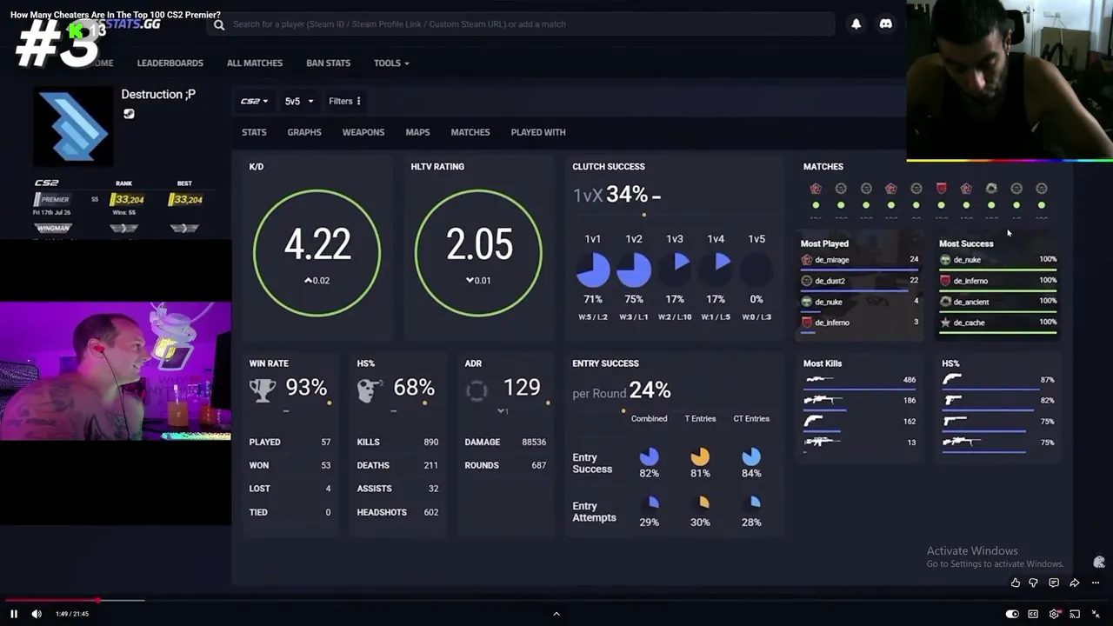Image resolution: width=1113 pixels, height=626 pixels.
Task: Switch to the Weapons tab
Action: (363, 132)
